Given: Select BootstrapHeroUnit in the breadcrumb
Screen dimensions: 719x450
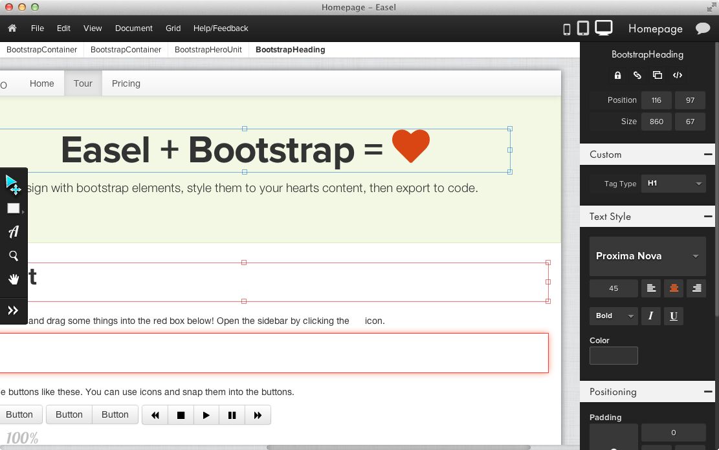Looking at the screenshot, I should [208, 50].
